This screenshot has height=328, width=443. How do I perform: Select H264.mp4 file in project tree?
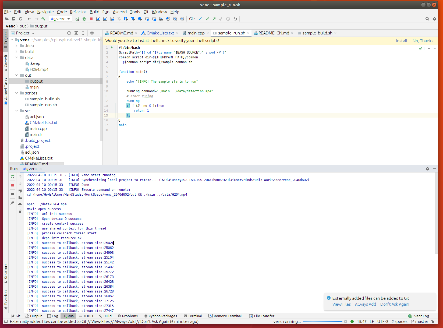click(x=39, y=69)
